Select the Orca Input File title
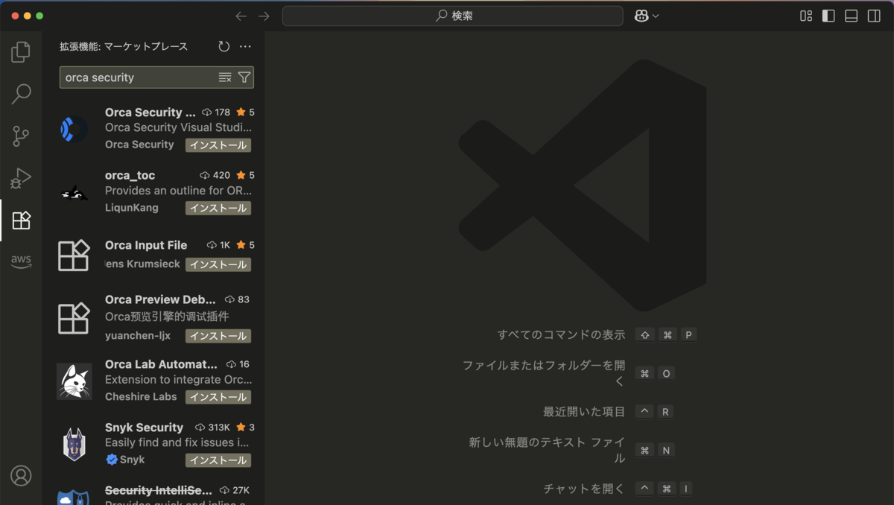The height and width of the screenshot is (505, 894). tap(146, 245)
